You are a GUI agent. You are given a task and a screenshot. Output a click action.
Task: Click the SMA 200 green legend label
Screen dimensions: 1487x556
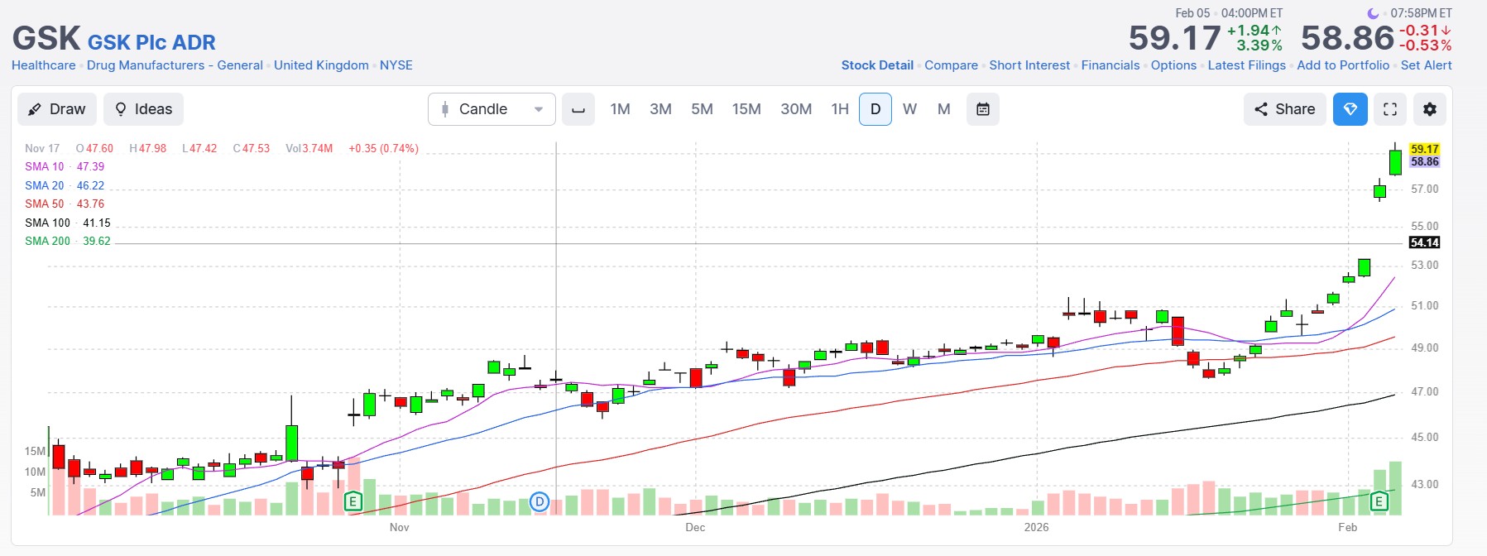click(x=47, y=241)
